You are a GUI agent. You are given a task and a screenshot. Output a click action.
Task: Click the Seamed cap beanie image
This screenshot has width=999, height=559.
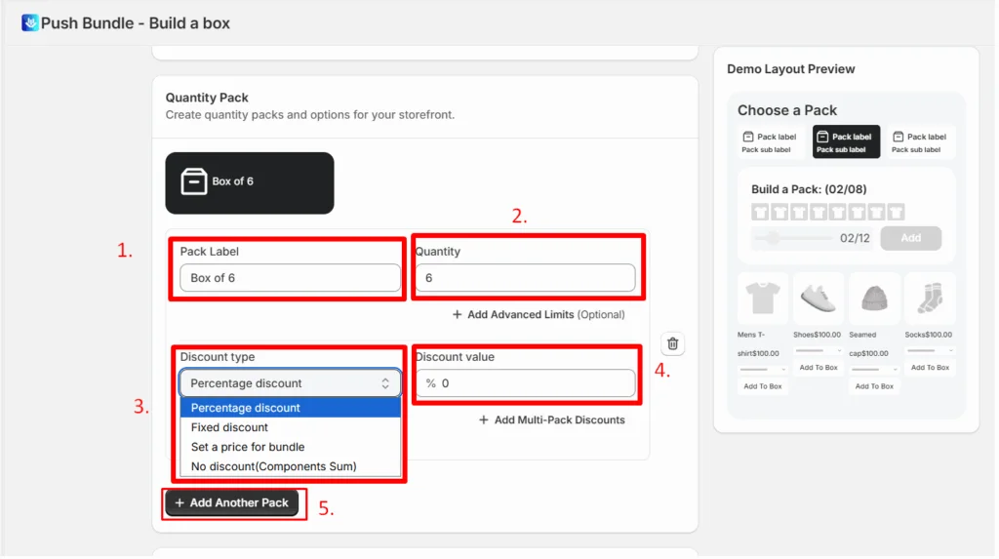[874, 299]
